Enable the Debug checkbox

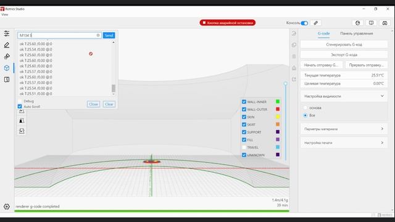pos(20,101)
